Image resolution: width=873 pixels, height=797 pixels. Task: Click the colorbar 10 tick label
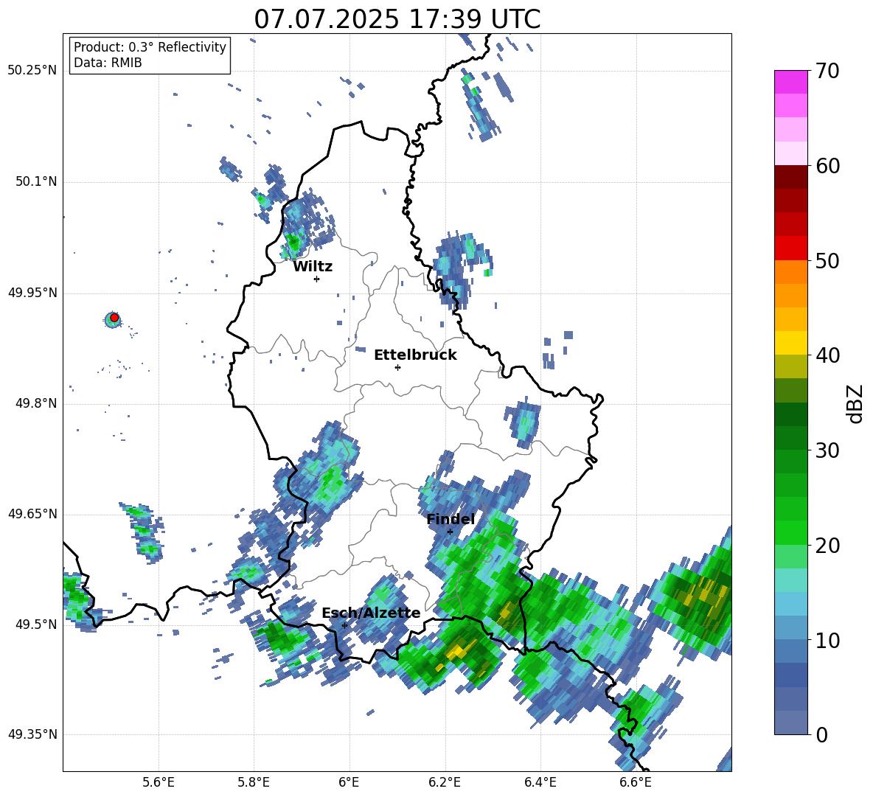tap(827, 640)
